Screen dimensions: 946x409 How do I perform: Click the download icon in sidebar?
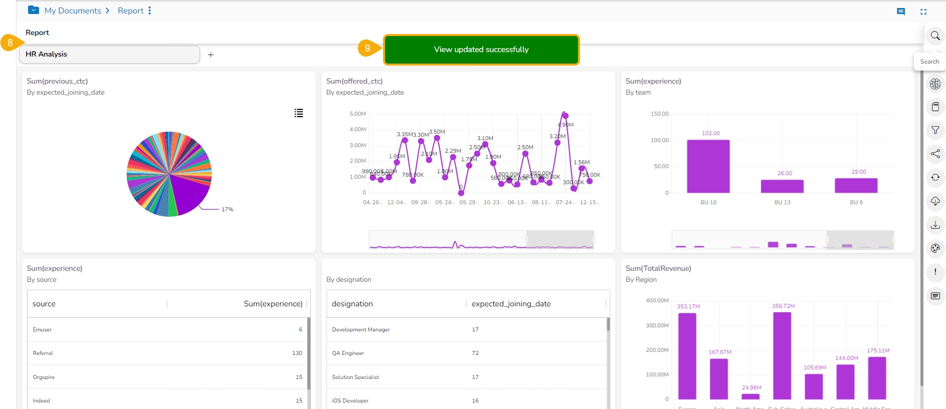[935, 225]
